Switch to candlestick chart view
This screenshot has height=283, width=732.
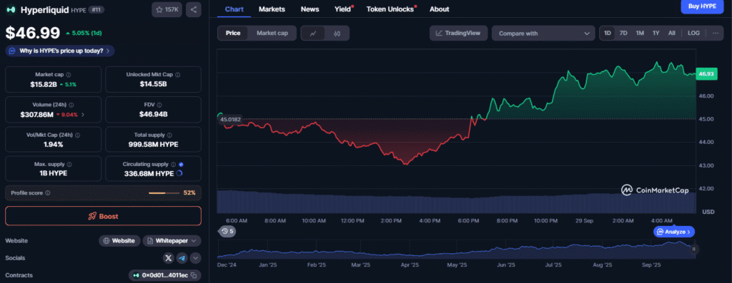pyautogui.click(x=337, y=33)
